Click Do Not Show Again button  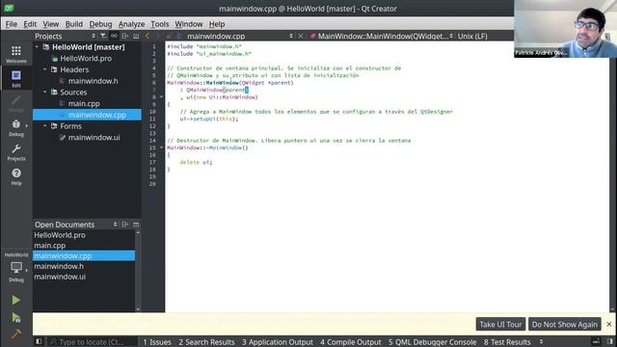564,324
